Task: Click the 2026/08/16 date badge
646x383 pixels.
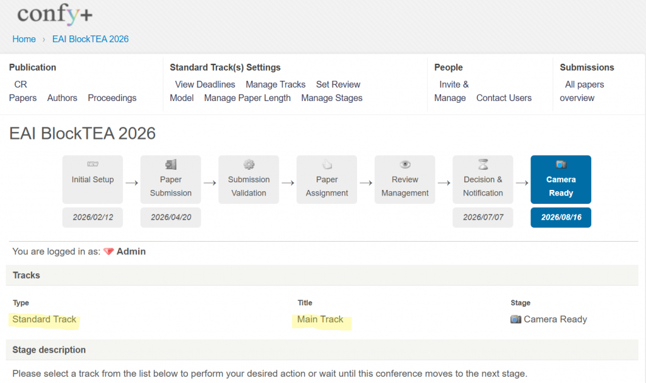Action: [x=561, y=217]
